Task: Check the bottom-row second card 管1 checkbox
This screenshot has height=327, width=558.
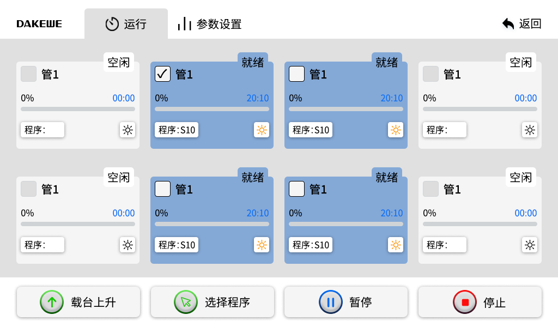Action: pyautogui.click(x=162, y=189)
